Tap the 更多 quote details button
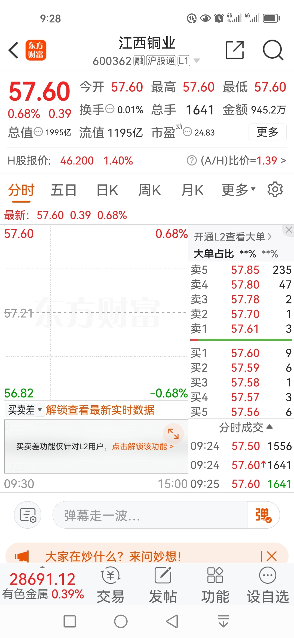The width and height of the screenshot is (294, 638). click(267, 132)
